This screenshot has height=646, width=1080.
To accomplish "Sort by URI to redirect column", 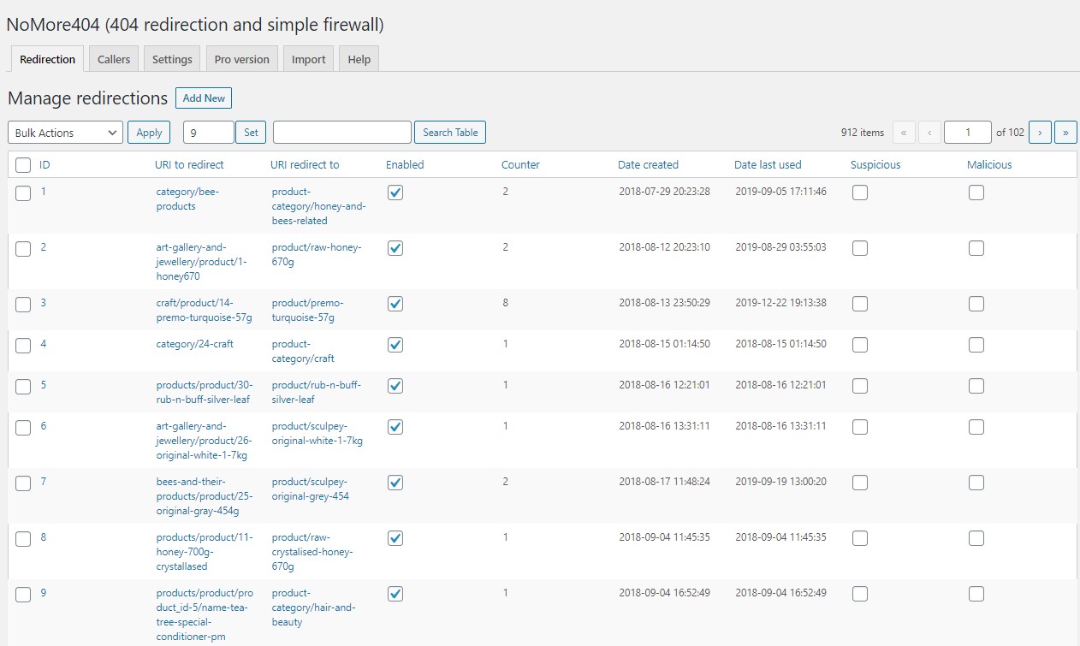I will [189, 165].
